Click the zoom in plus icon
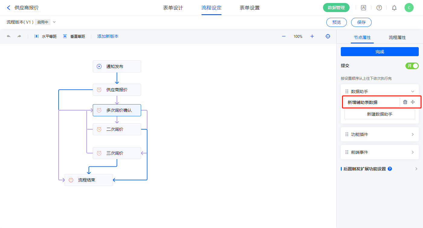Viewport: 423px width, 228px height. (x=312, y=36)
